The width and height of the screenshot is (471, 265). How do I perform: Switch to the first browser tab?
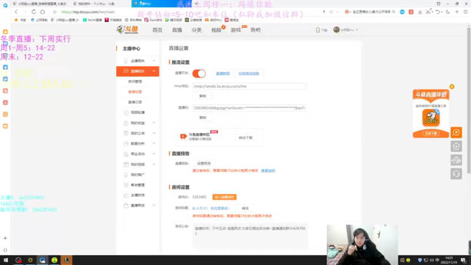coord(39,4)
